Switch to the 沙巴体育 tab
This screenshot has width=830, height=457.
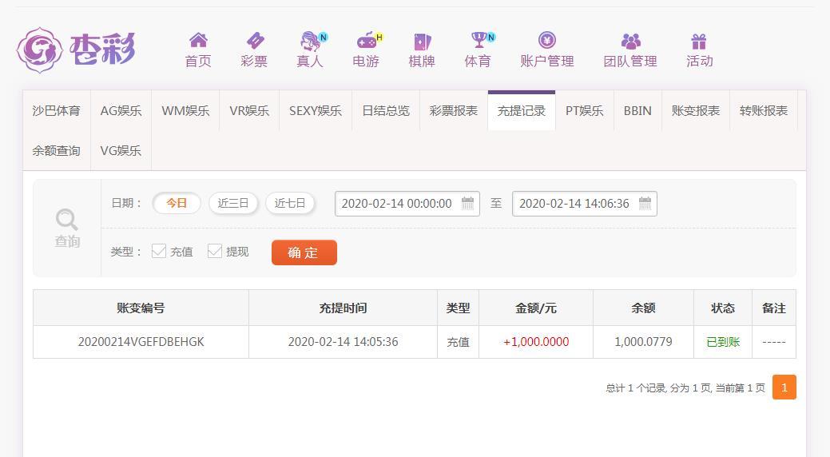point(57,111)
